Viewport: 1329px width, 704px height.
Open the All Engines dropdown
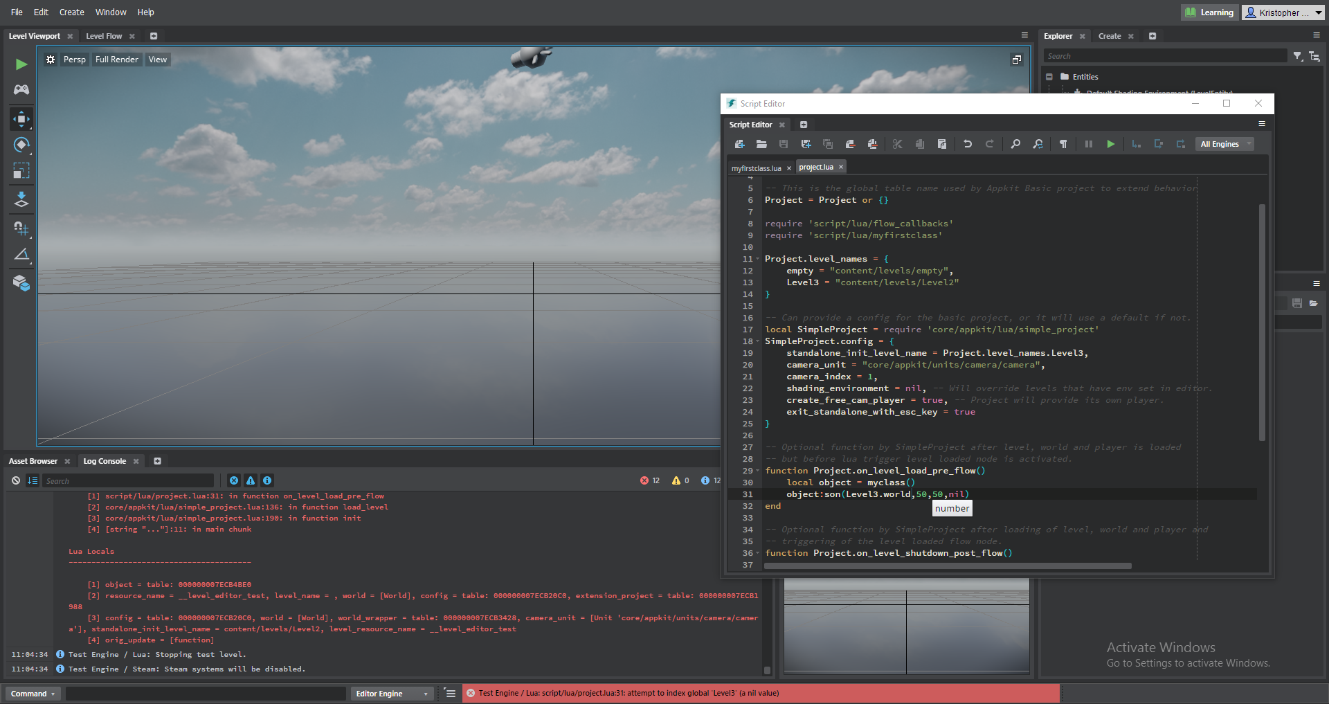click(1224, 143)
